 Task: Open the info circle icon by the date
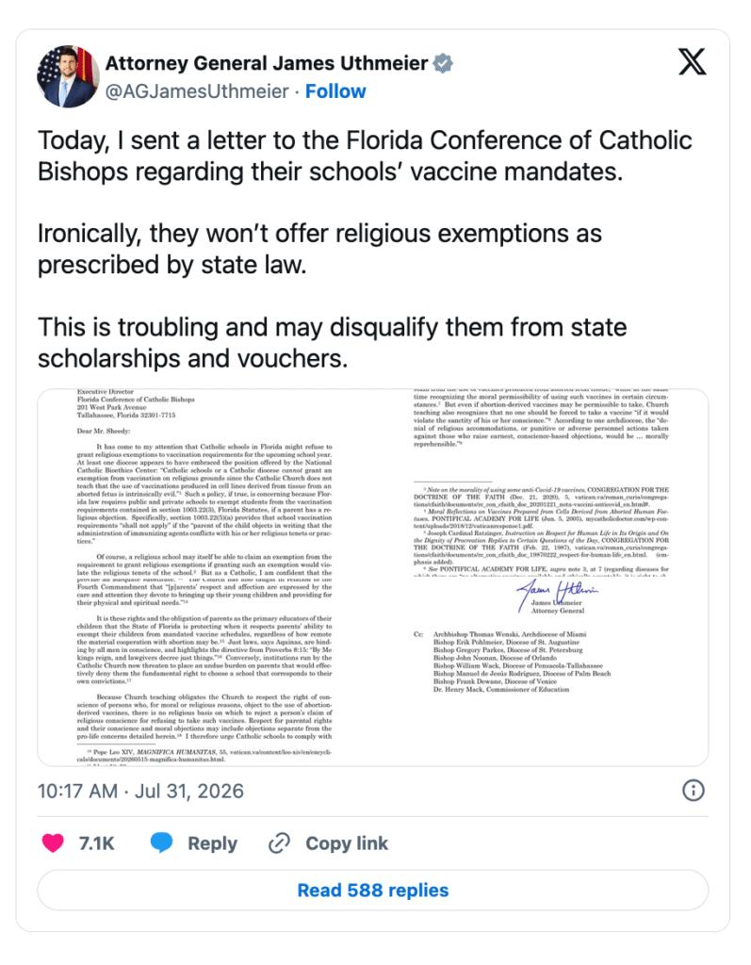(x=694, y=791)
